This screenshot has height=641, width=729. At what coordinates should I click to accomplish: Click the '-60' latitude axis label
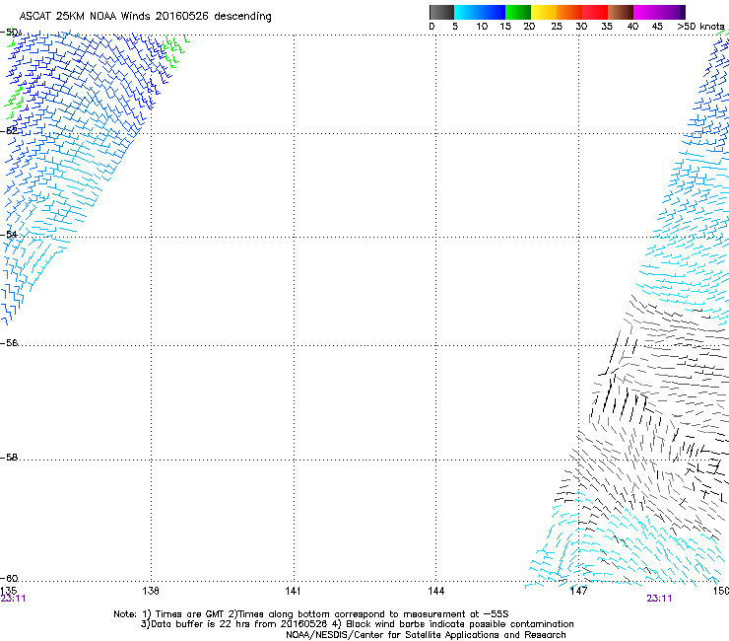[x=9, y=579]
